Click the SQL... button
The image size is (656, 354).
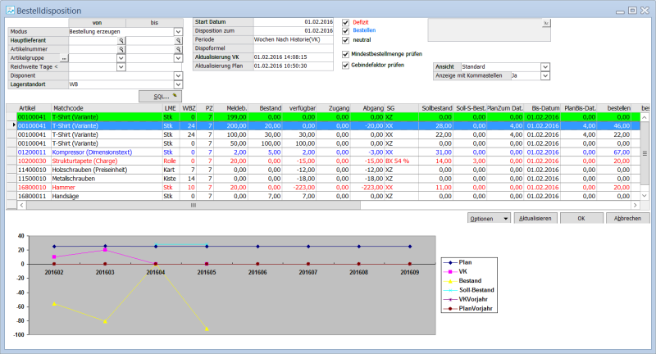click(159, 96)
